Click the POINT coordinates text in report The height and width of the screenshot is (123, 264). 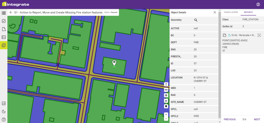(x=235, y=42)
